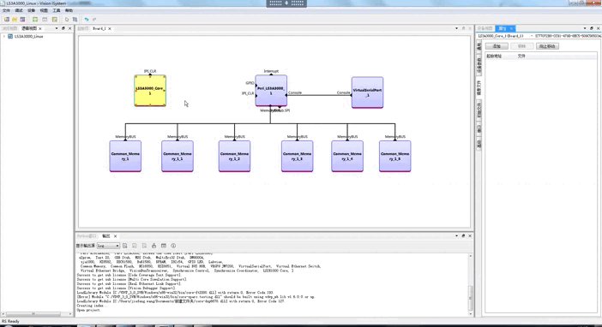Click the blue undo arrow icon
Viewport: 602px width, 327px height.
(87, 19)
